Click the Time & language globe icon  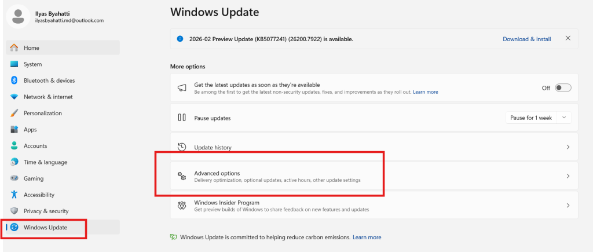(14, 162)
